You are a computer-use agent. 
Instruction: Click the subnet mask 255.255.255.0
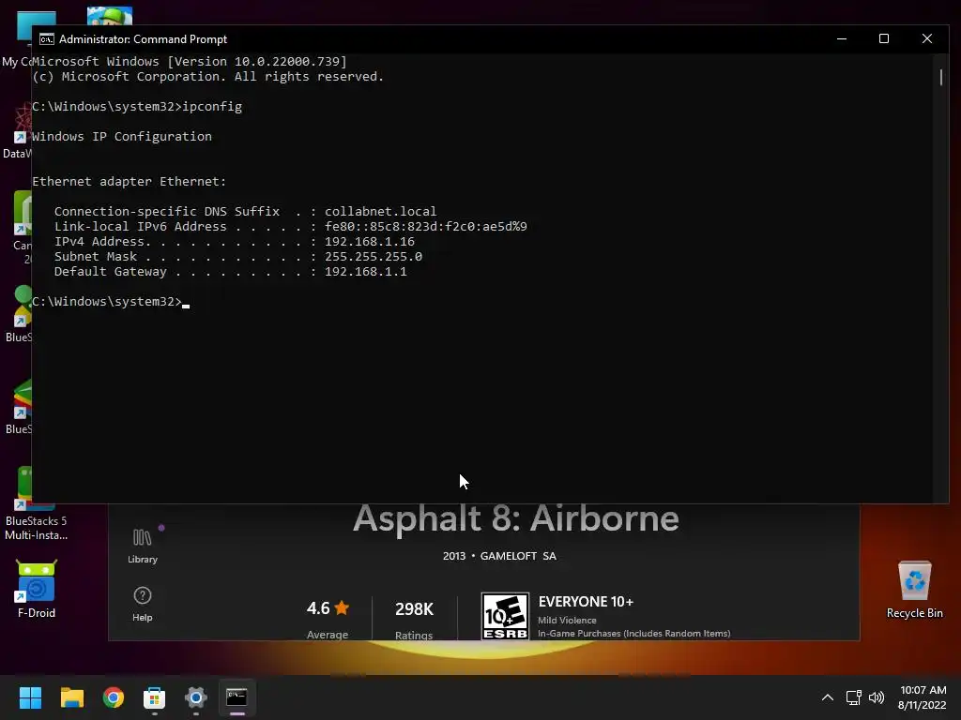pyautogui.click(x=374, y=257)
